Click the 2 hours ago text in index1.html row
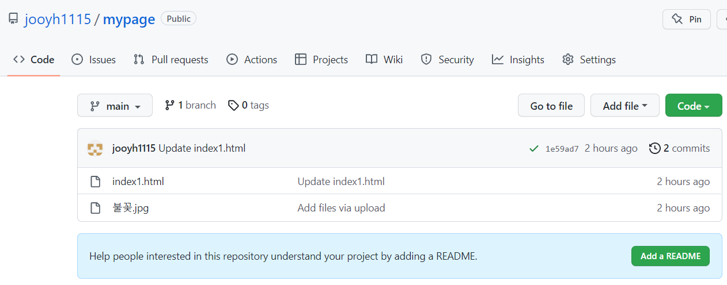The image size is (727, 285). [x=683, y=182]
